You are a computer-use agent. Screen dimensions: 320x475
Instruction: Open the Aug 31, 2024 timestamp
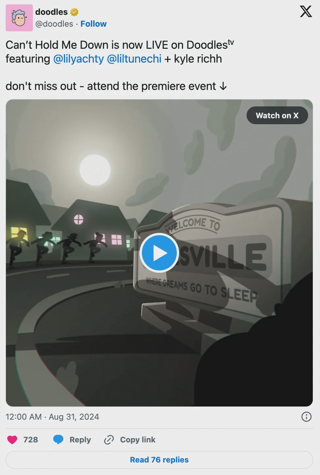pyautogui.click(x=74, y=417)
